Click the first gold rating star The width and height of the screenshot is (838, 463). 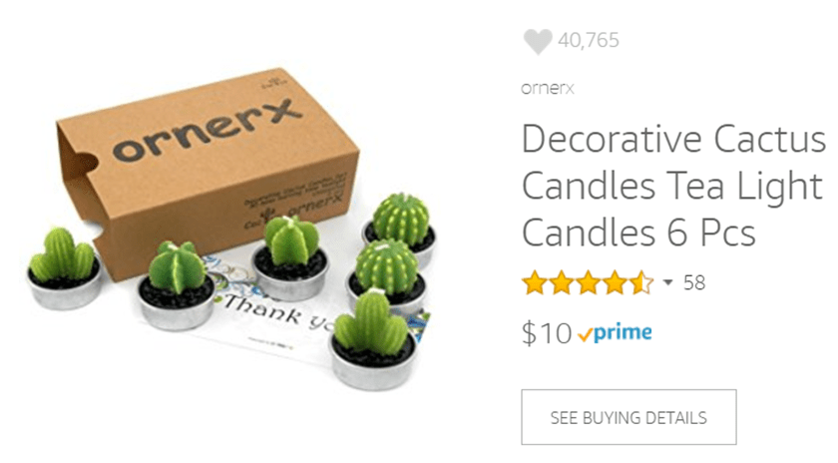point(534,282)
